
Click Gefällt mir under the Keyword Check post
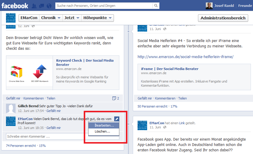point(13,98)
